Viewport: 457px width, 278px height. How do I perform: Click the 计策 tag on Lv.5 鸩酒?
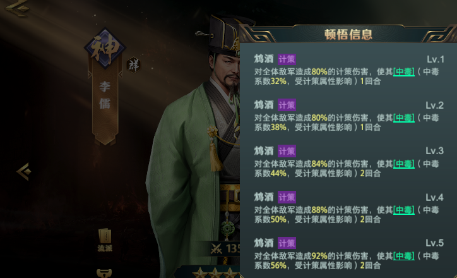(x=287, y=243)
